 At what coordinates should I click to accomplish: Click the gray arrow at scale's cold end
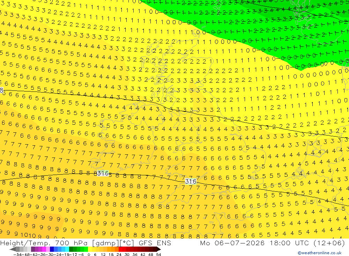[x=13, y=249]
